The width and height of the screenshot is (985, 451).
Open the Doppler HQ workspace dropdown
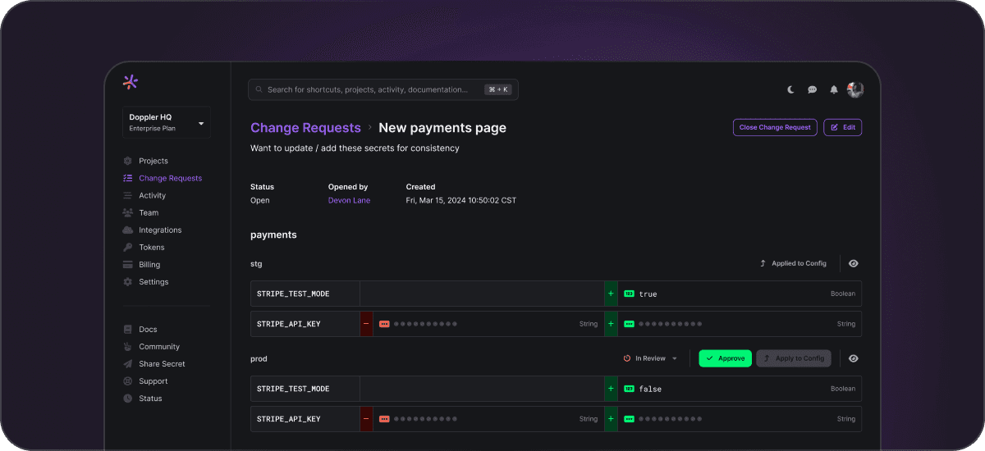click(x=167, y=122)
